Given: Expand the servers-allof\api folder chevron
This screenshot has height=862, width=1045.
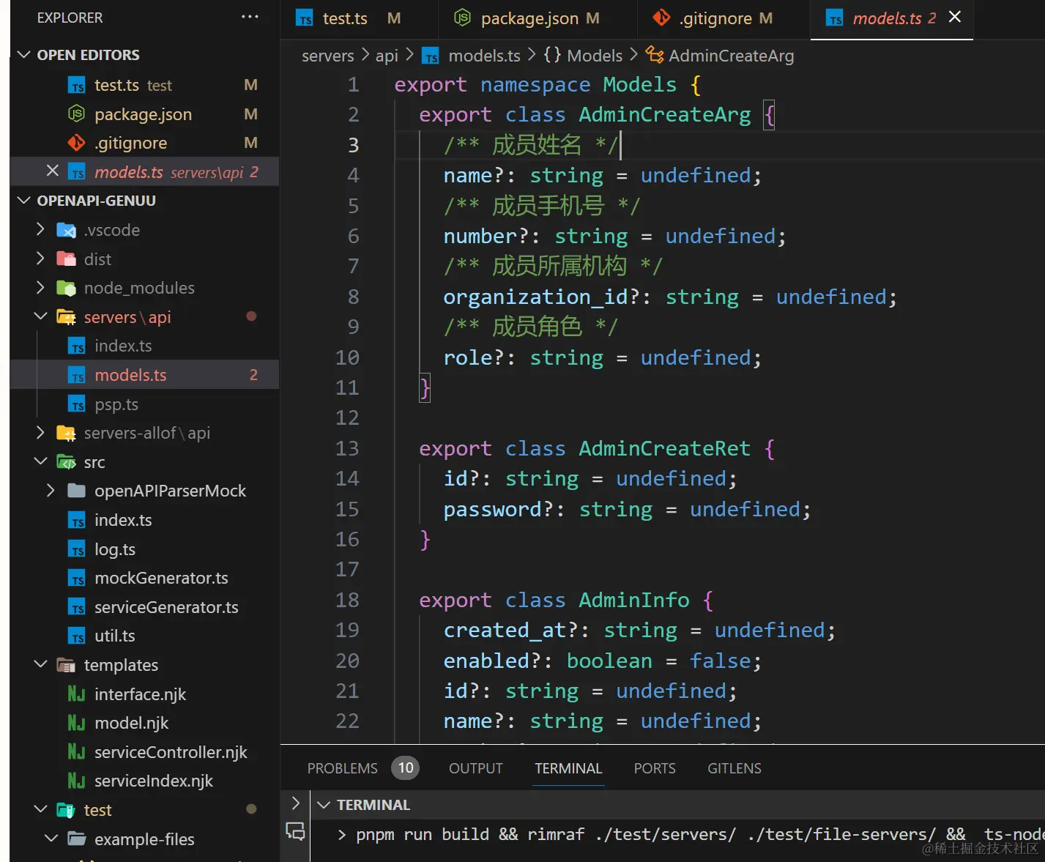Looking at the screenshot, I should tap(40, 433).
